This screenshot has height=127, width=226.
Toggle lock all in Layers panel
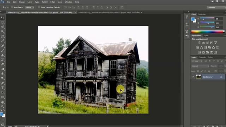point(209,71)
